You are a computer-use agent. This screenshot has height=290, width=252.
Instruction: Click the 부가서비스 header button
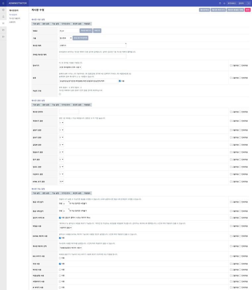point(232,3)
